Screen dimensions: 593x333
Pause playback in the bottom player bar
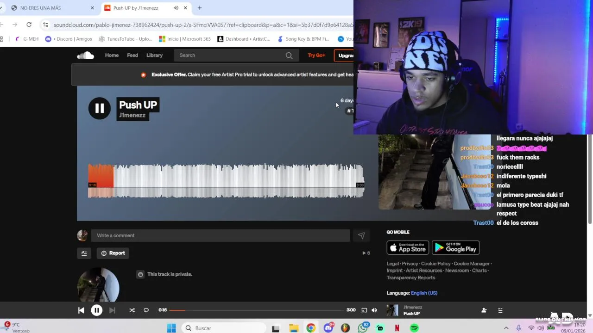pos(96,310)
